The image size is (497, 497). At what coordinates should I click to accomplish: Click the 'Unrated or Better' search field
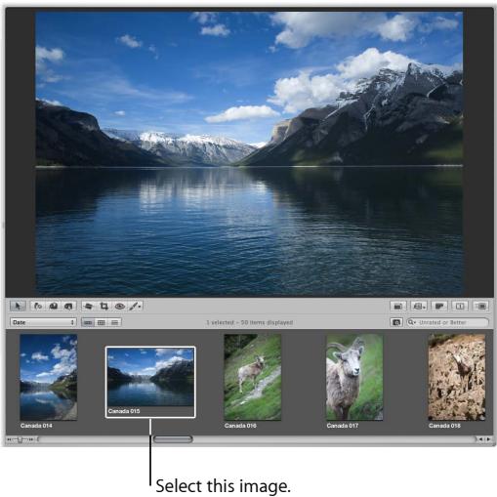pos(448,322)
